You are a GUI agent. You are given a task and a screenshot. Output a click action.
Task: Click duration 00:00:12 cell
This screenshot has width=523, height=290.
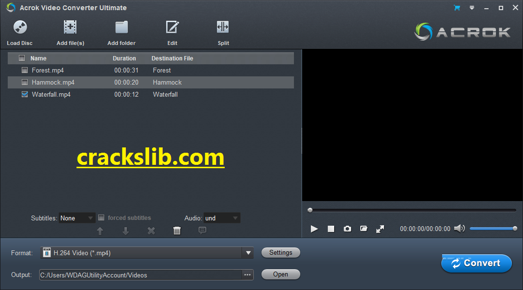click(x=126, y=95)
